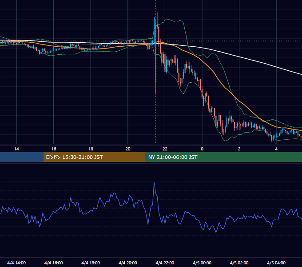This screenshot has height=267, width=302.
Task: Click the 18 hour label on price chart axis
Action: [91, 149]
